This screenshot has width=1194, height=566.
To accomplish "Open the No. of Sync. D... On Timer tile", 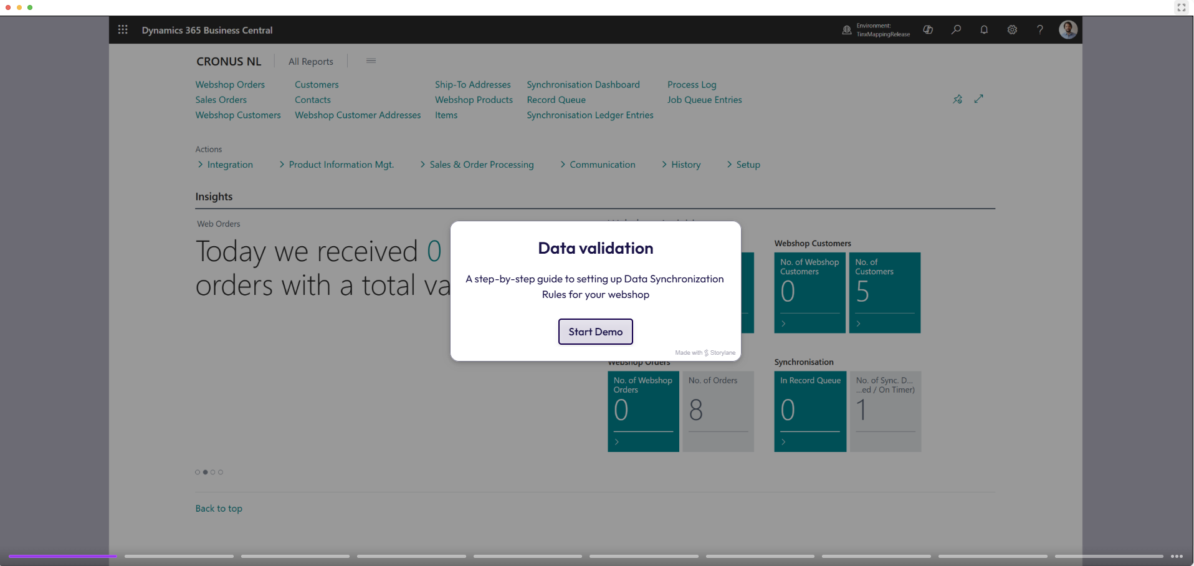I will point(886,411).
